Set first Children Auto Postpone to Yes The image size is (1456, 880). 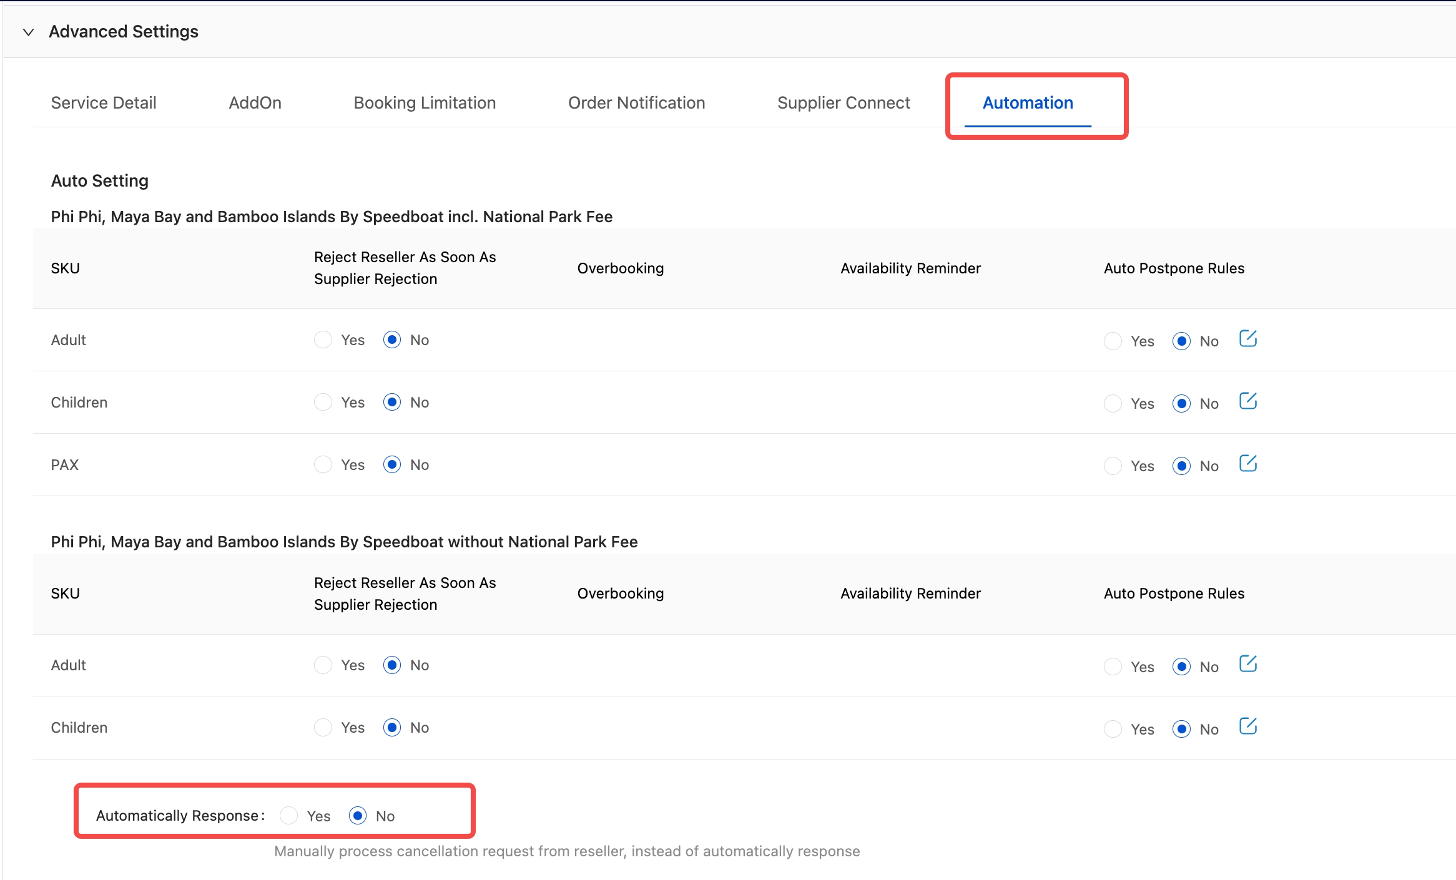coord(1113,404)
